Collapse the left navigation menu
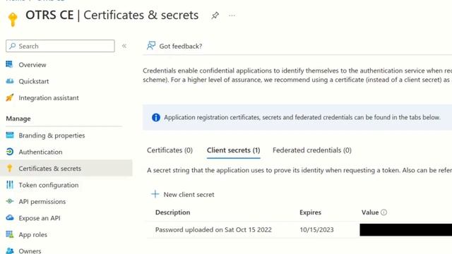The height and width of the screenshot is (254, 452). 124,46
